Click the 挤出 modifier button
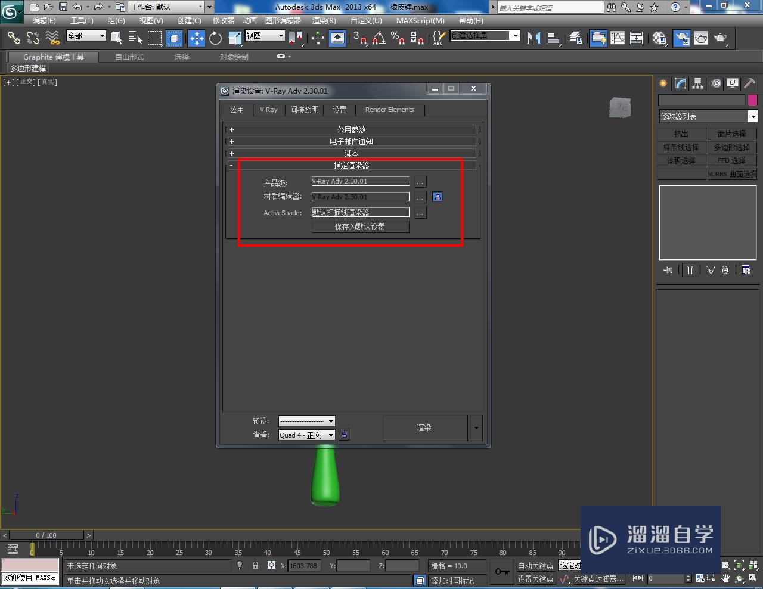763x589 pixels. point(681,134)
